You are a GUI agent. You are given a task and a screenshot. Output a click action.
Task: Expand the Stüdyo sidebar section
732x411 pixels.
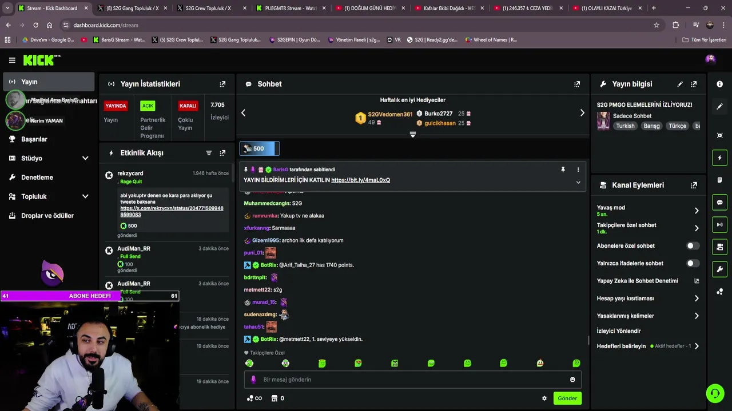tap(85, 158)
